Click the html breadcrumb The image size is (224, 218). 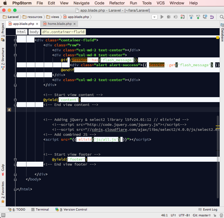(21, 32)
